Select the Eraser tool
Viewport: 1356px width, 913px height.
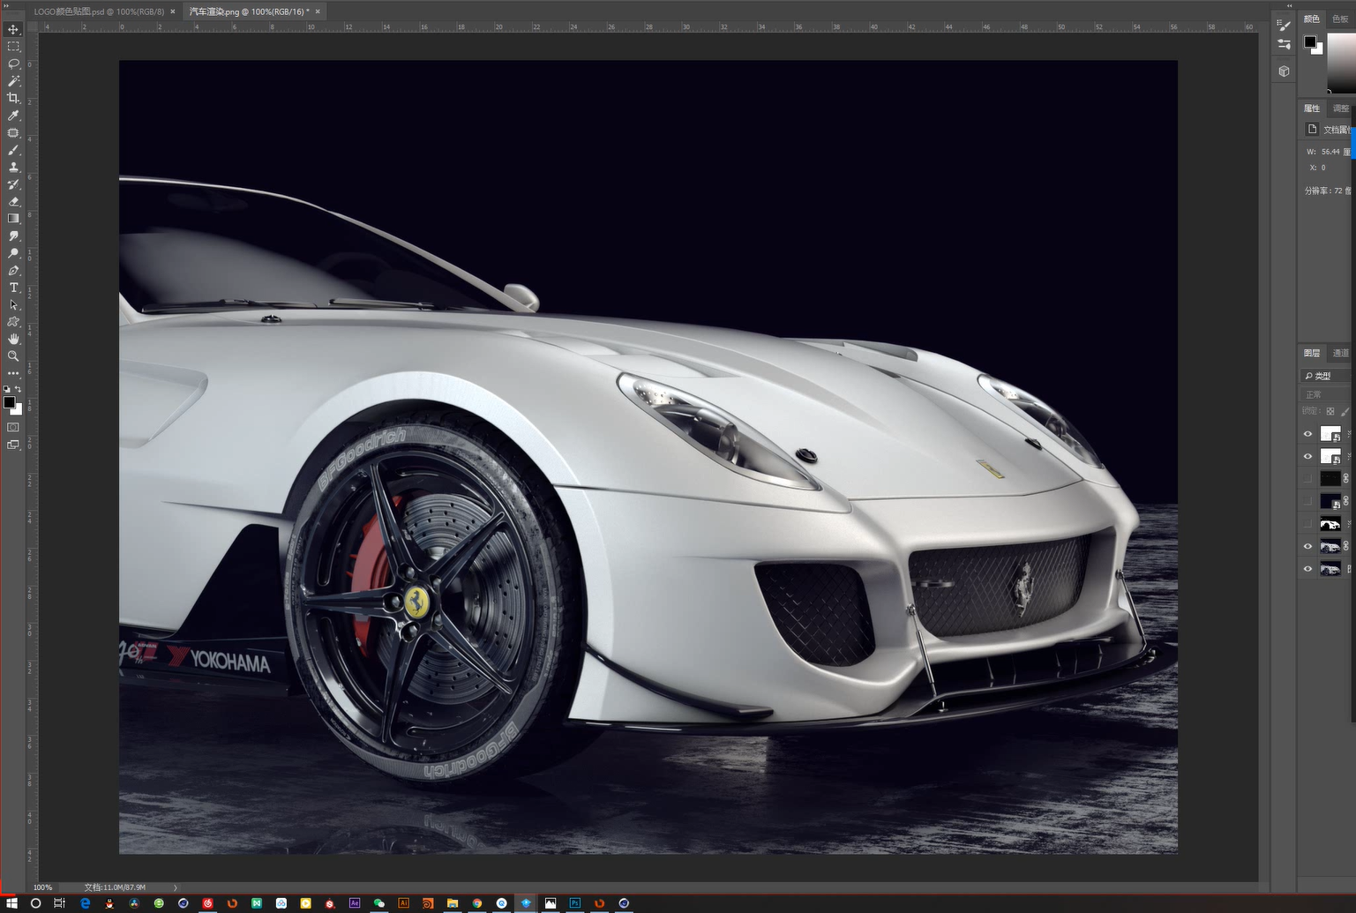pyautogui.click(x=13, y=201)
